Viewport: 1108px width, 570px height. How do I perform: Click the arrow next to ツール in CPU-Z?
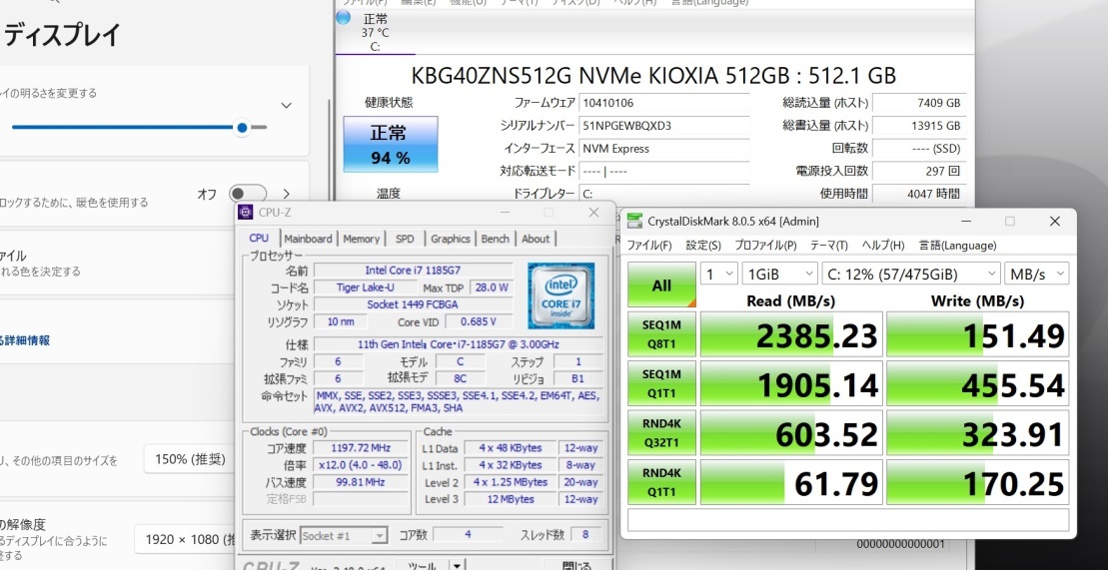[x=457, y=566]
